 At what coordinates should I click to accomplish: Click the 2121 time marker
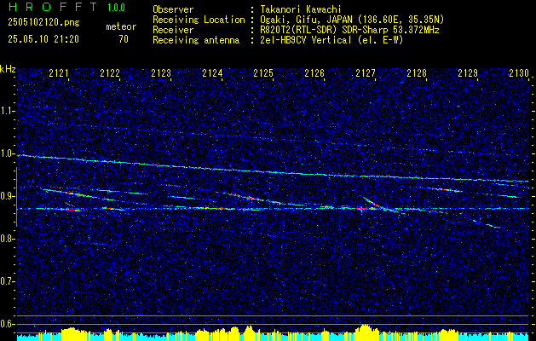(x=59, y=73)
